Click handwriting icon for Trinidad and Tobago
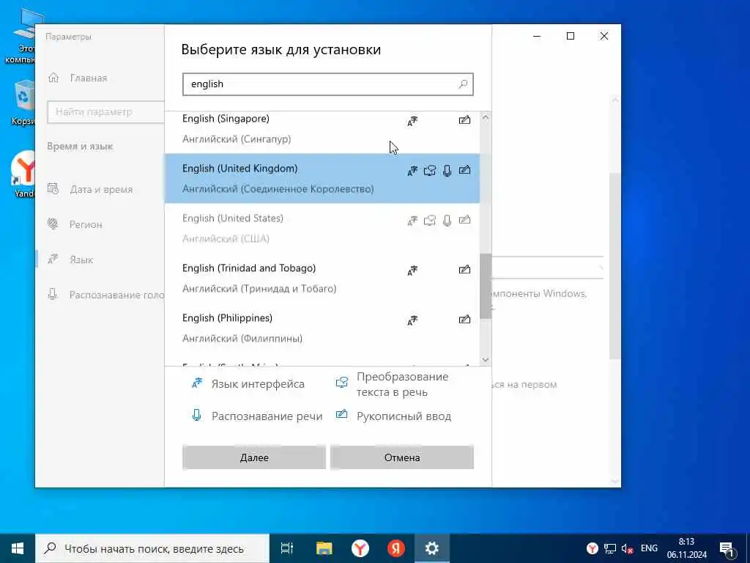The image size is (750, 563). pos(464,270)
